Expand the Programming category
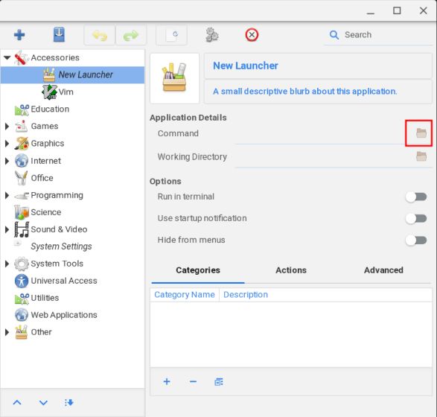 (x=7, y=195)
